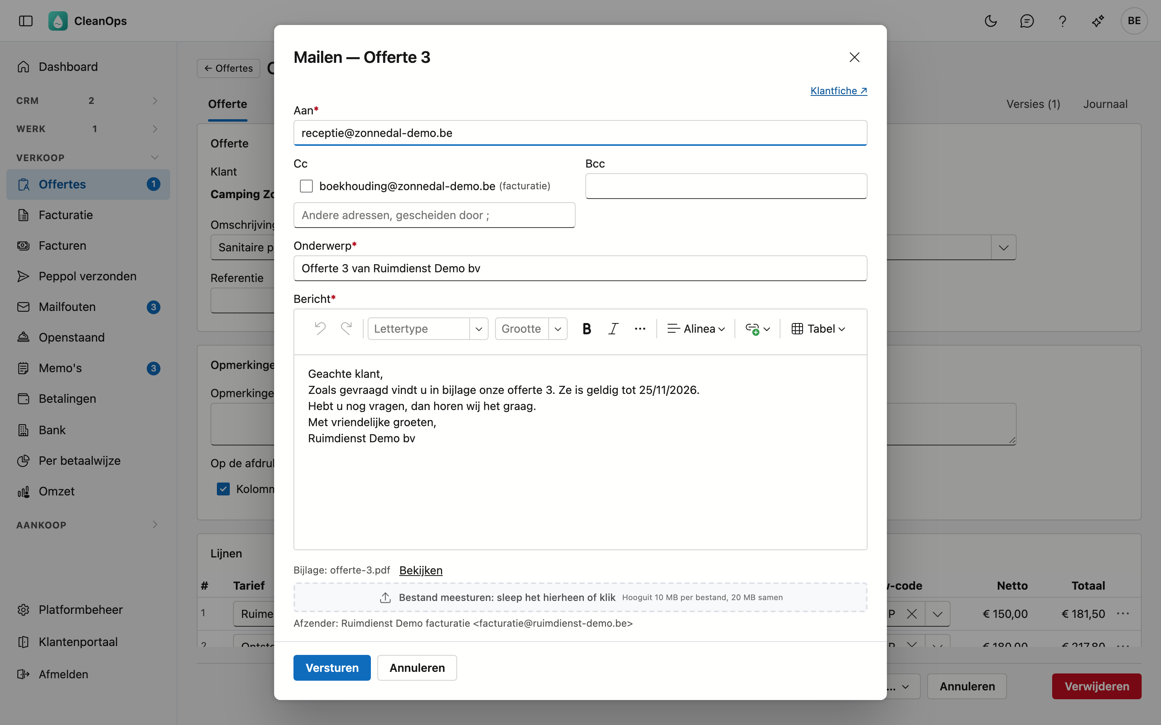1161x725 pixels.
Task: Expand the AANKOOP sidebar section
Action: point(88,524)
